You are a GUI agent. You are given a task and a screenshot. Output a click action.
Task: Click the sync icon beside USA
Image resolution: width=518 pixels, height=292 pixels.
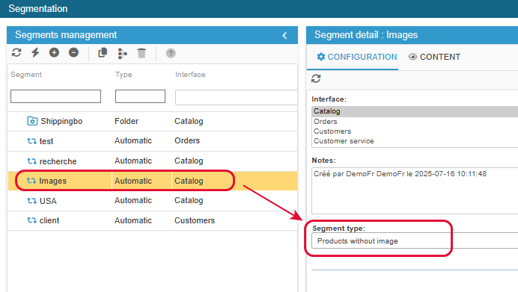[31, 201]
